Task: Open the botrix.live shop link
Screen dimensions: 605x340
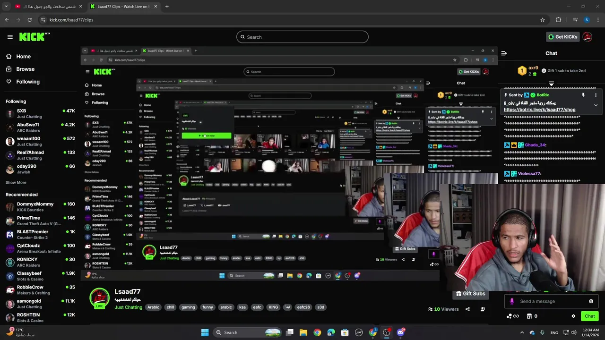Action: click(x=539, y=110)
